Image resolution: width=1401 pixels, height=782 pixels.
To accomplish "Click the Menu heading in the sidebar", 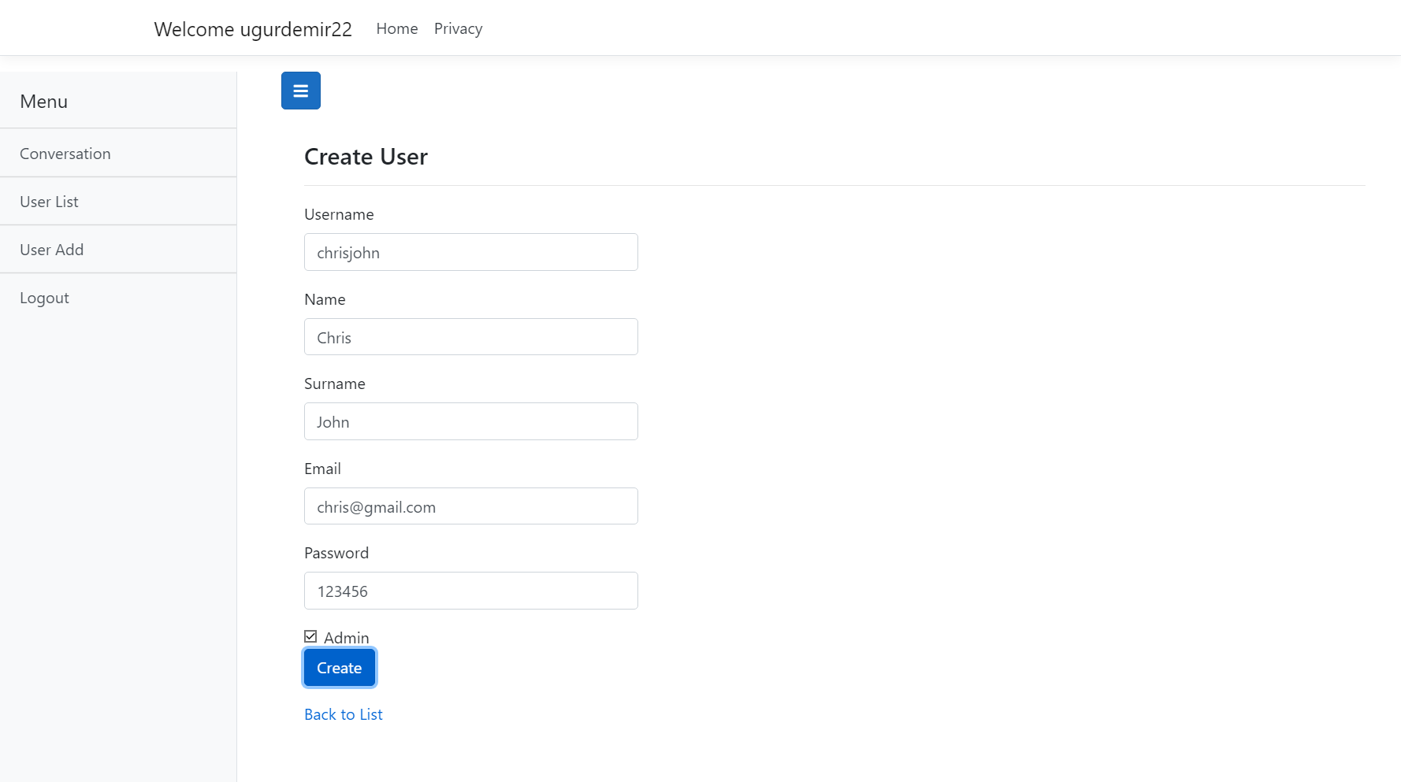I will 43,101.
